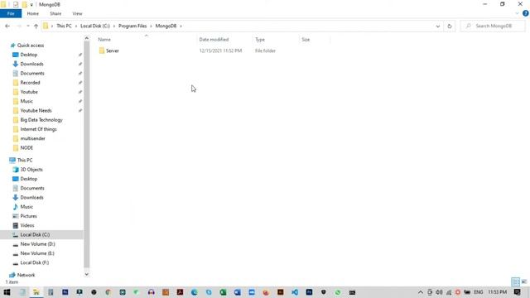
Task: Open Windows Start menu
Action: pos(7,292)
